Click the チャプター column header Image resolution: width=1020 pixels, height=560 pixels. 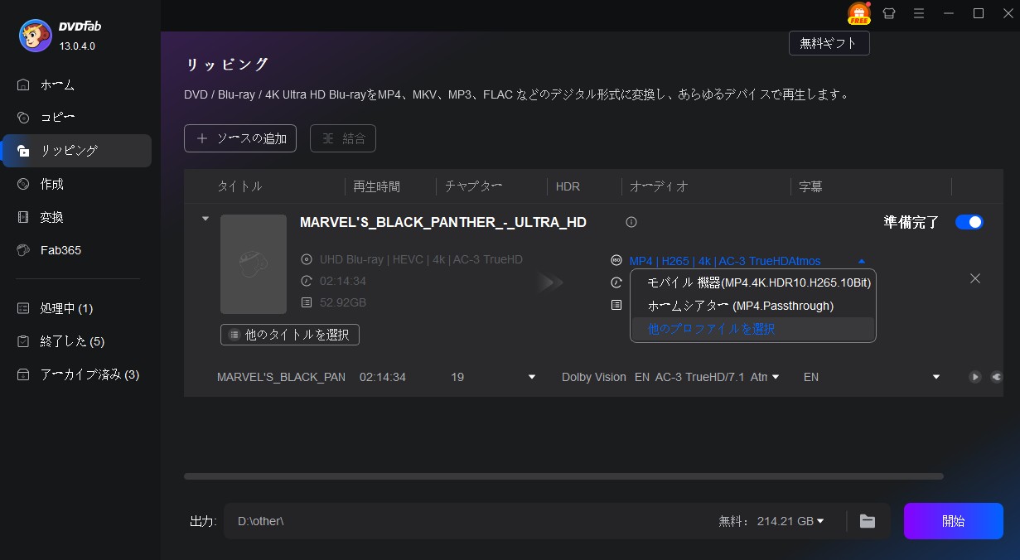[474, 186]
